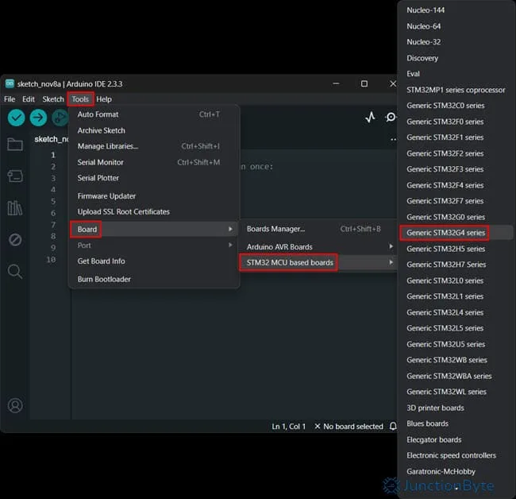Open the Serial Monitor toolbar icon
Viewport: 516px width, 499px height.
pos(391,118)
